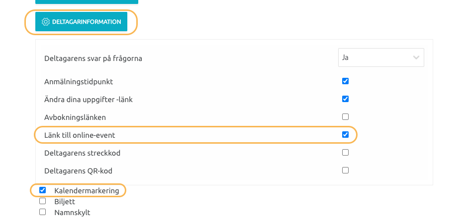Toggle the Länk till online-event checkbox
468x223 pixels.
[345, 134]
